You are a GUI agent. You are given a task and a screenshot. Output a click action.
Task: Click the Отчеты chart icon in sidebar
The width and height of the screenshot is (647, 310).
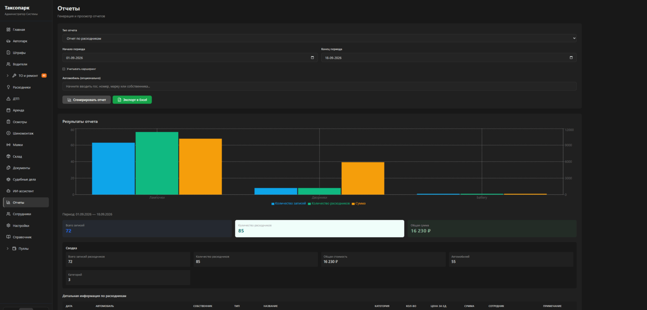coord(8,202)
